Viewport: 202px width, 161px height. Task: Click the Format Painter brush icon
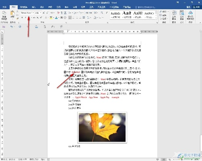[17, 19]
